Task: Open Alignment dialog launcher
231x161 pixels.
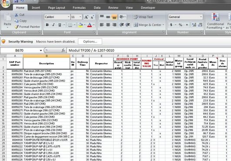Action: pos(164,32)
